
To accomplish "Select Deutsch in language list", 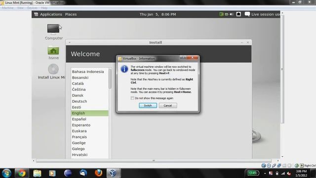I will pyautogui.click(x=90, y=101).
